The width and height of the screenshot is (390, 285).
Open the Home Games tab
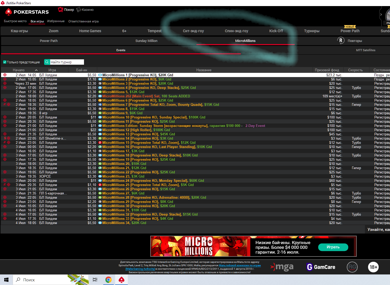click(x=90, y=31)
